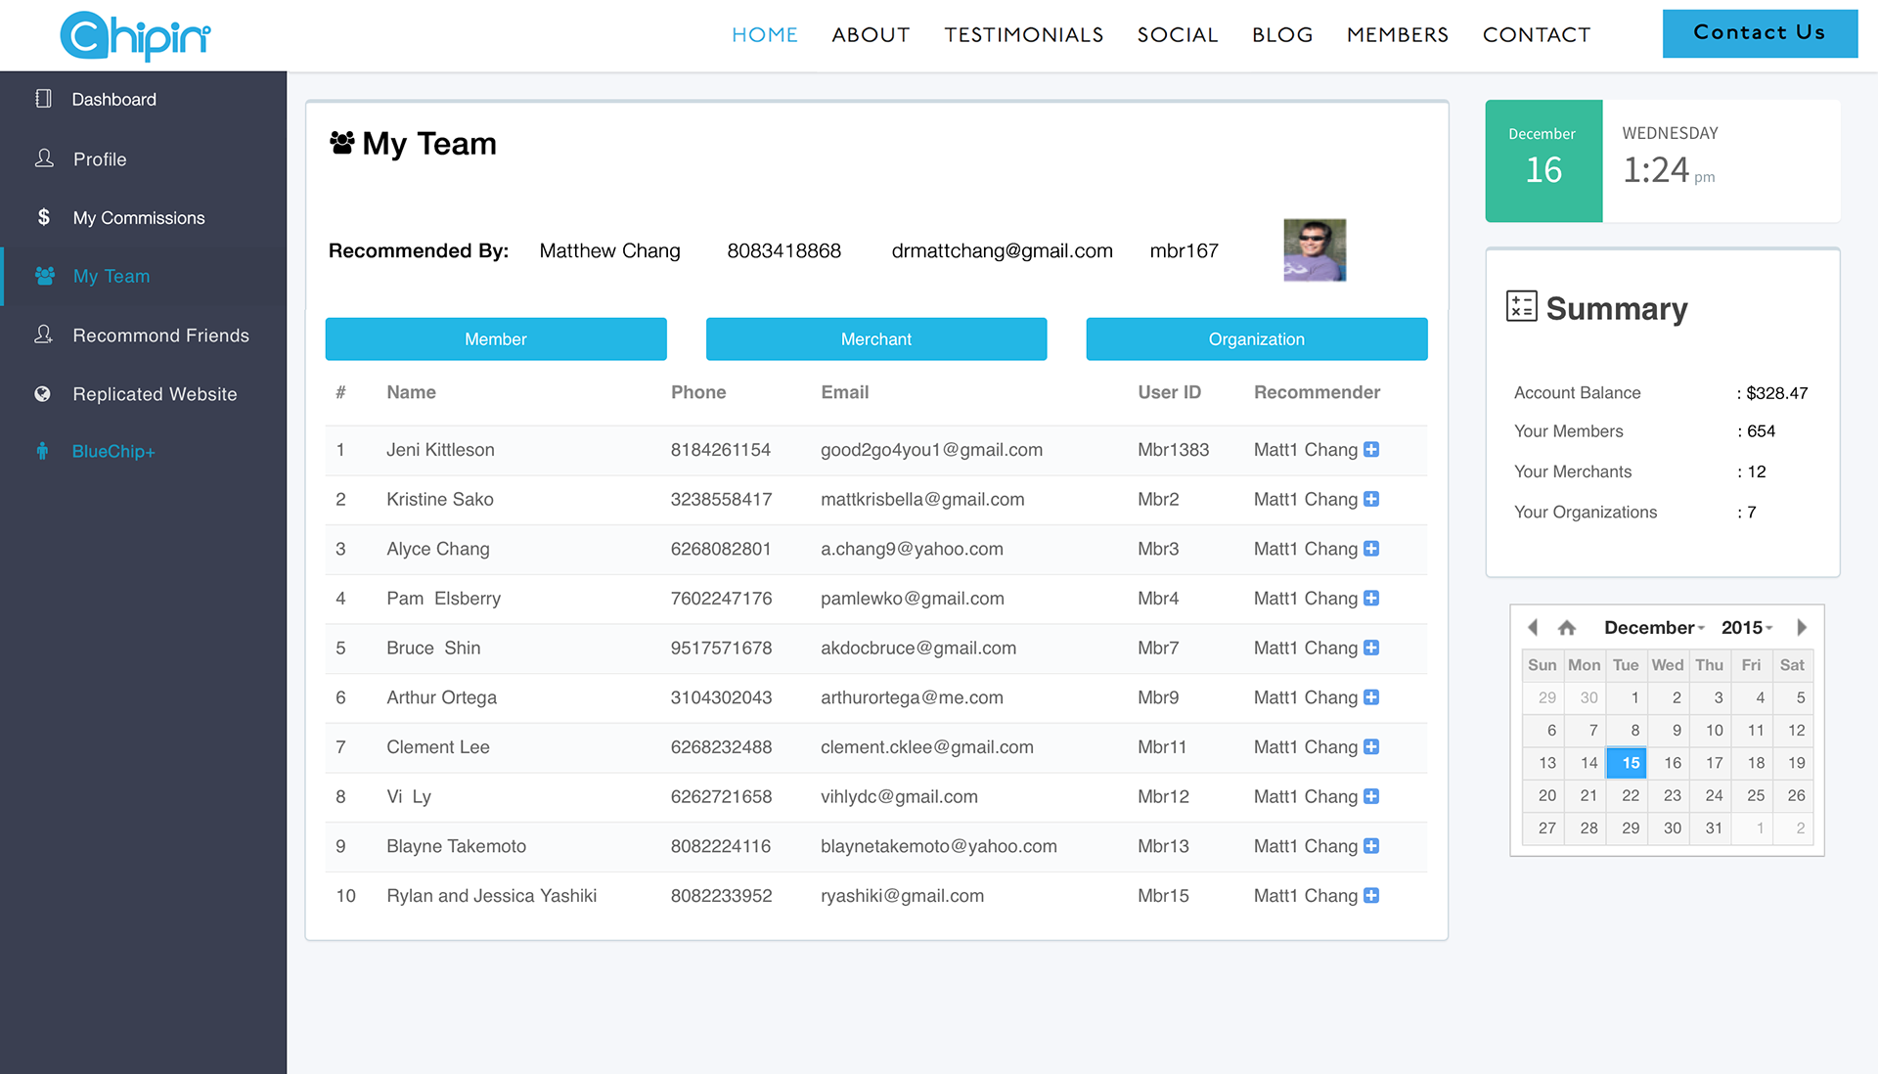Switch to the Organization tab

tap(1256, 339)
